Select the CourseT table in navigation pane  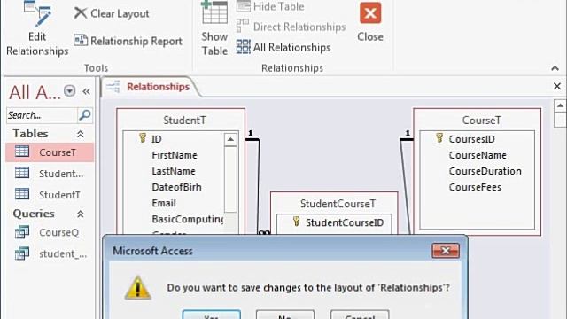pyautogui.click(x=50, y=152)
